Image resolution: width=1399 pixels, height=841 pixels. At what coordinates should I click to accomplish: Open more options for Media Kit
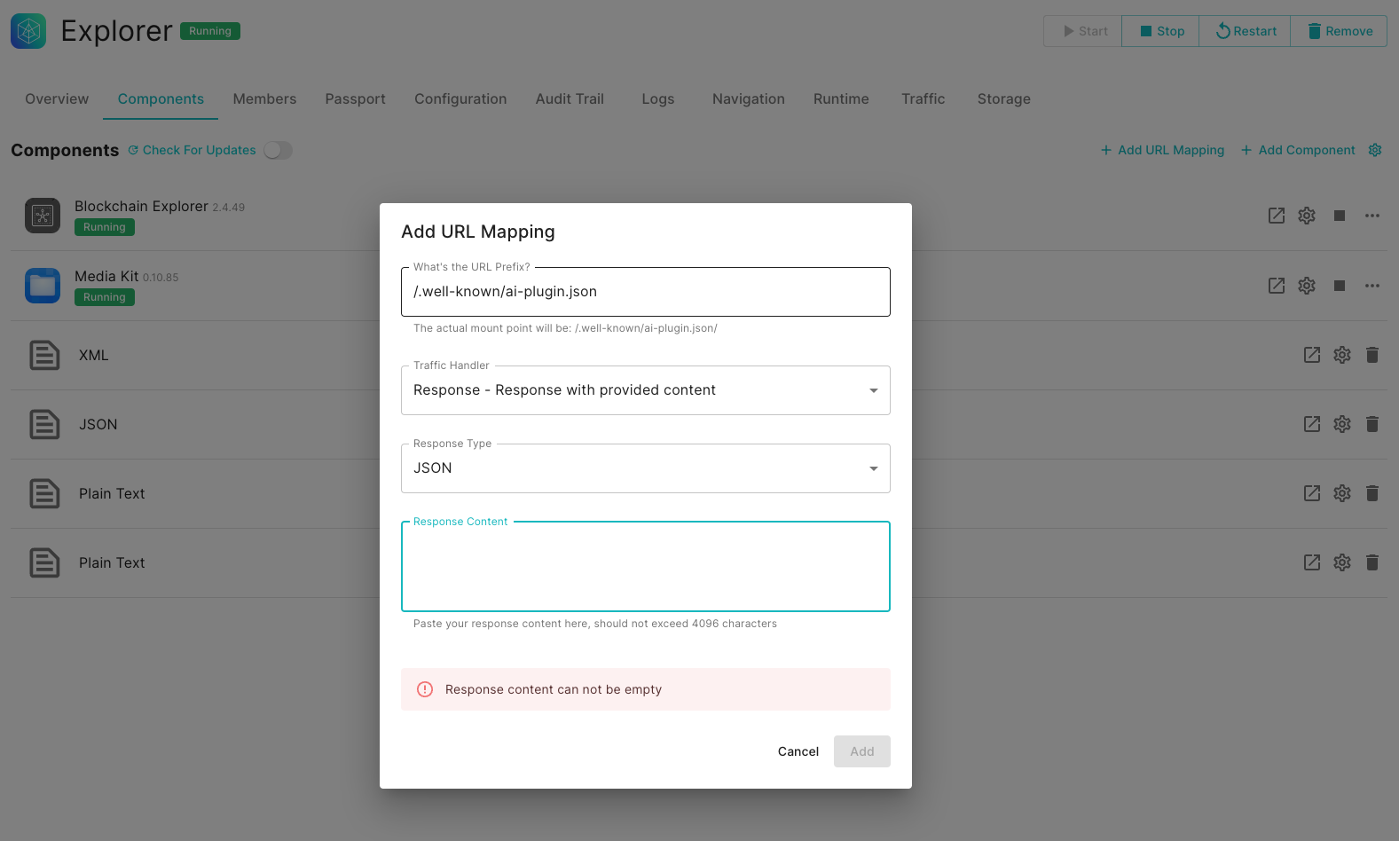pyautogui.click(x=1371, y=286)
